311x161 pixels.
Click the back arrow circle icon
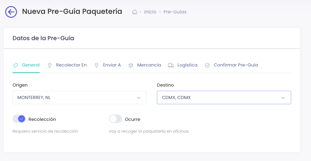coord(11,12)
